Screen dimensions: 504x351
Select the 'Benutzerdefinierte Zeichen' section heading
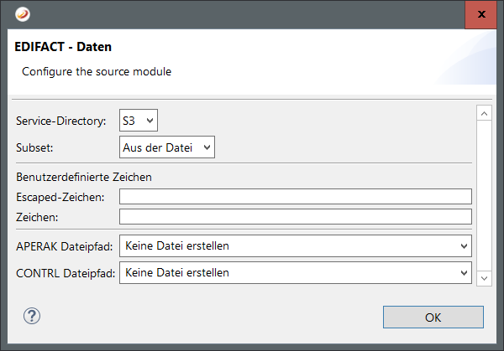coord(83,177)
